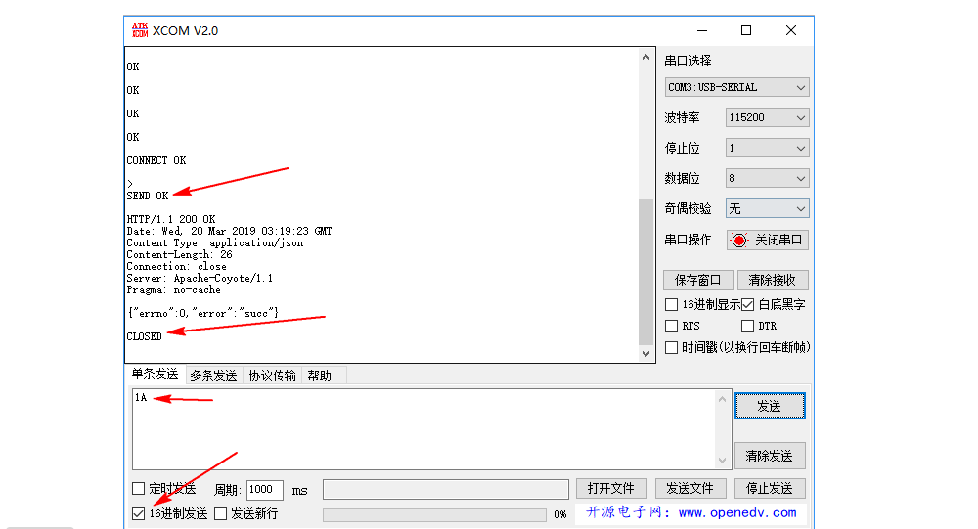The height and width of the screenshot is (529, 978).
Task: Click the 'Content-Type: application/json' line
Action: [214, 243]
